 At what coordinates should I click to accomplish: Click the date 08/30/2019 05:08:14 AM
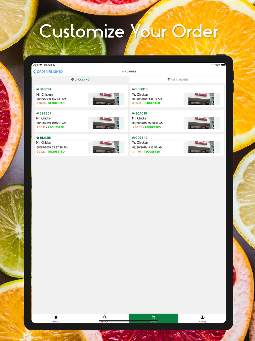148,123
